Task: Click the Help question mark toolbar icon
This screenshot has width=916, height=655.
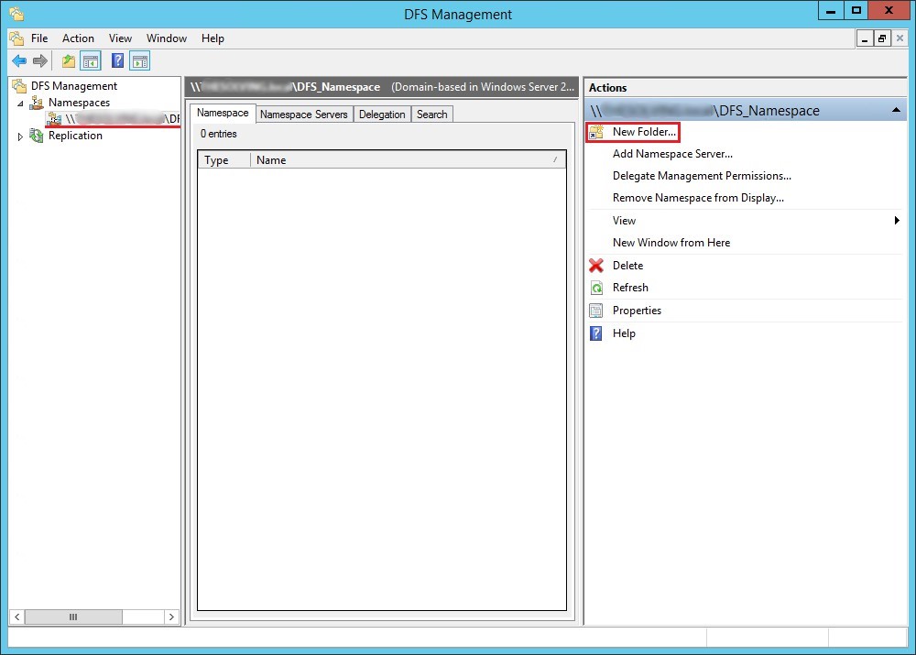Action: [117, 60]
